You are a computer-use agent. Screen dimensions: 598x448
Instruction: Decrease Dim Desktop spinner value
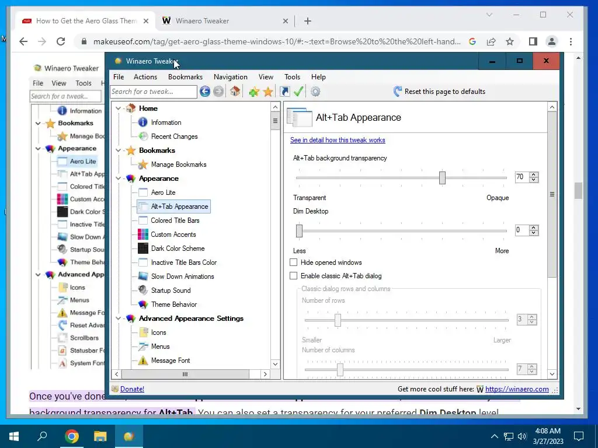pyautogui.click(x=534, y=233)
